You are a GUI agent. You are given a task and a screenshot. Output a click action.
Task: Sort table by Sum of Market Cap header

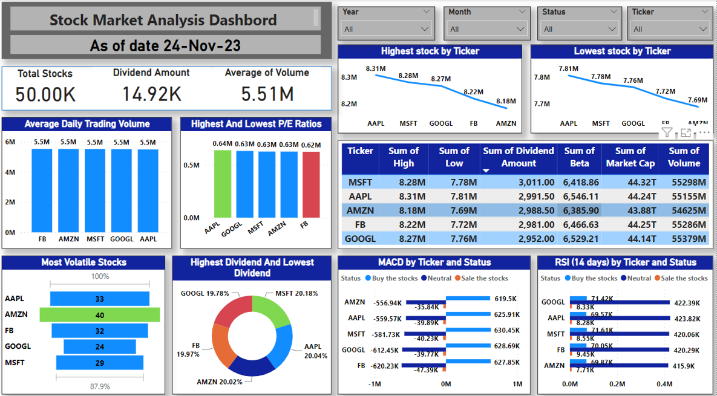tap(630, 157)
